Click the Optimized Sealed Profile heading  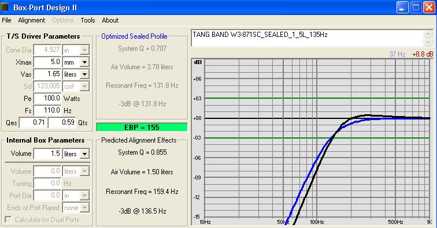(134, 36)
